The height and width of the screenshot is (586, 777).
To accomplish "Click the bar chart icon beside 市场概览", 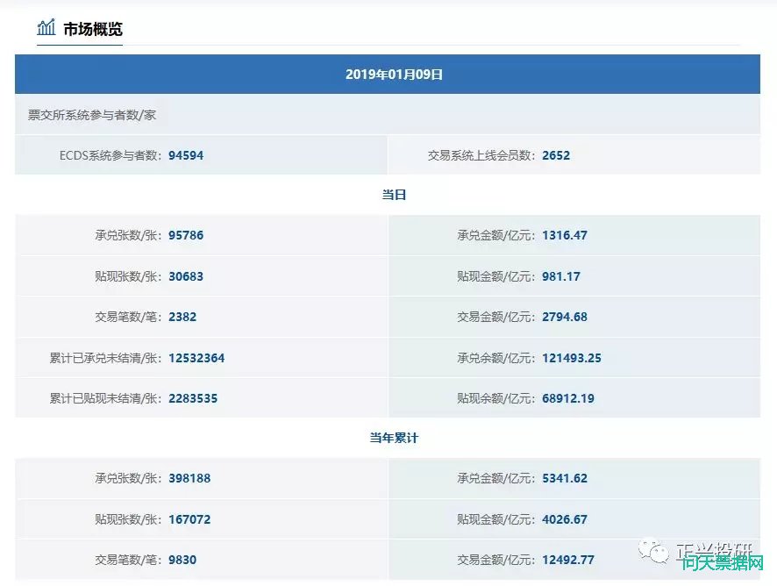I will 46,28.
